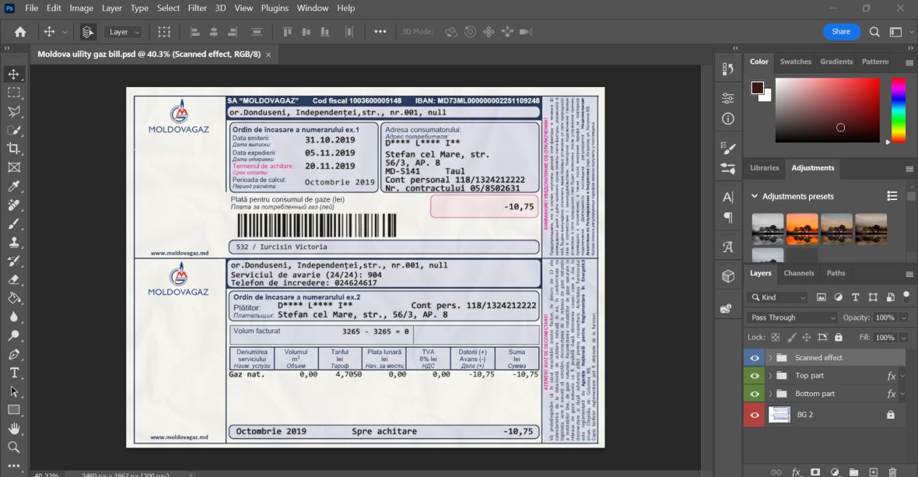Select the Move tool
This screenshot has width=918, height=477.
(x=13, y=75)
